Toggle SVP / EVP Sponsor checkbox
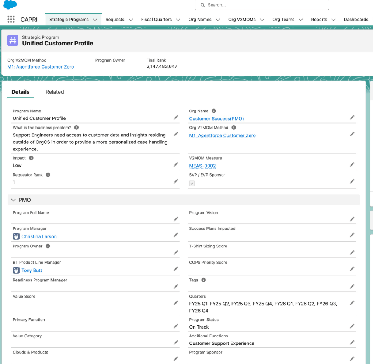 click(x=192, y=183)
